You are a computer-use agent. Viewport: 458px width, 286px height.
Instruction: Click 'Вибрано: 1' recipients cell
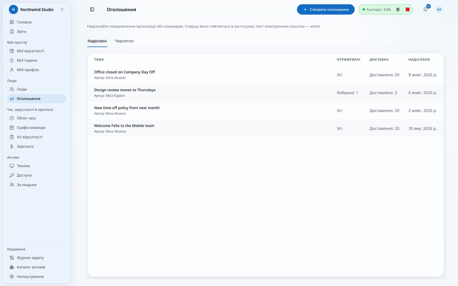coord(348,93)
